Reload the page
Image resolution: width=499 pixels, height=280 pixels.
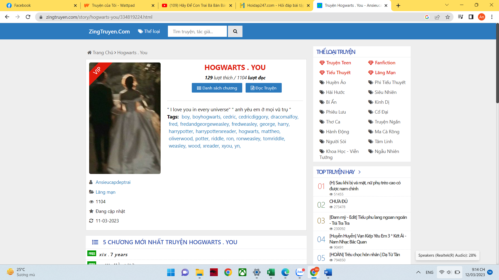pos(28,17)
